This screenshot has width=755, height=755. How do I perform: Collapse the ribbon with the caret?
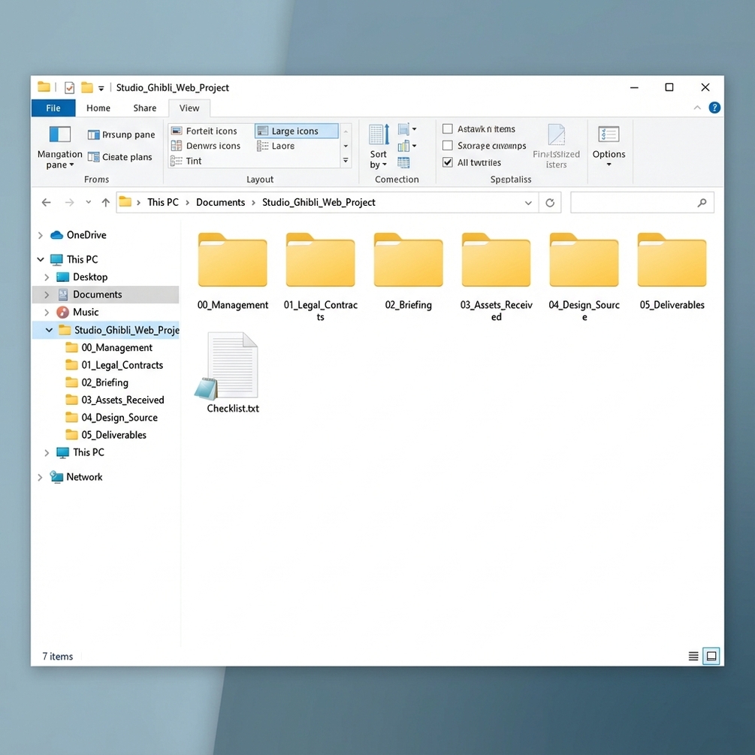(x=697, y=108)
